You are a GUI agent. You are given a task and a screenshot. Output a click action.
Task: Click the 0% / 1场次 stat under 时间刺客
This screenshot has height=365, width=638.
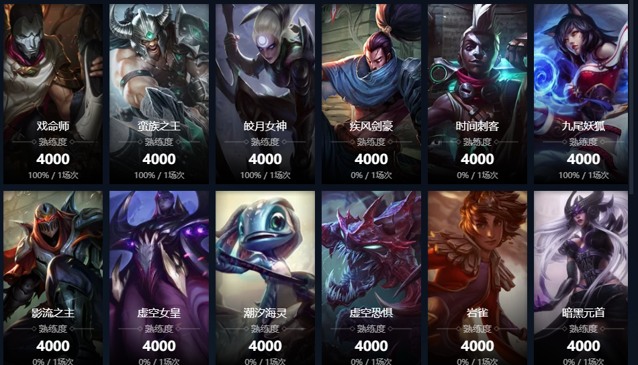[x=477, y=175]
